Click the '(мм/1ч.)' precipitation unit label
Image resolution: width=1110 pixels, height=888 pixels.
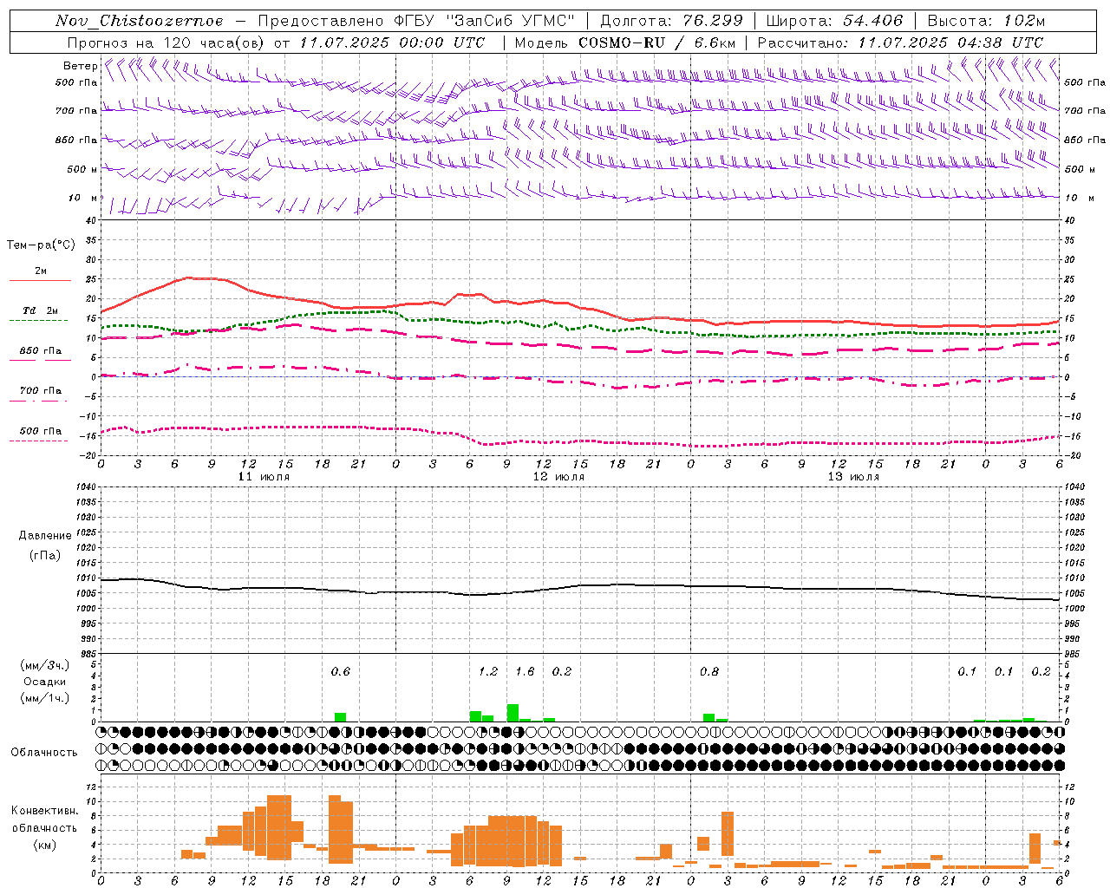(44, 698)
